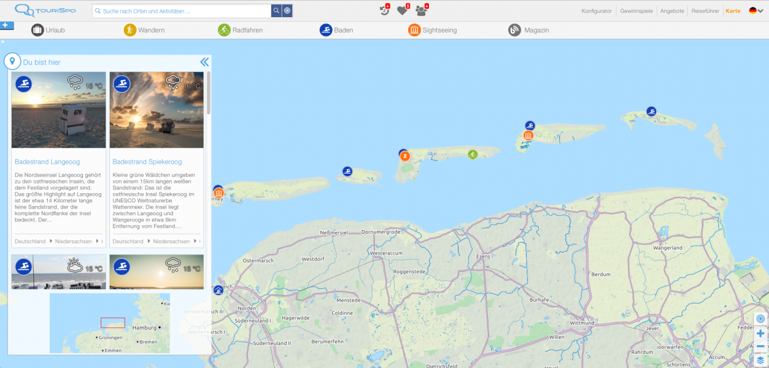
Task: Click the green cycling marker on Langeoog island
Action: click(x=473, y=154)
